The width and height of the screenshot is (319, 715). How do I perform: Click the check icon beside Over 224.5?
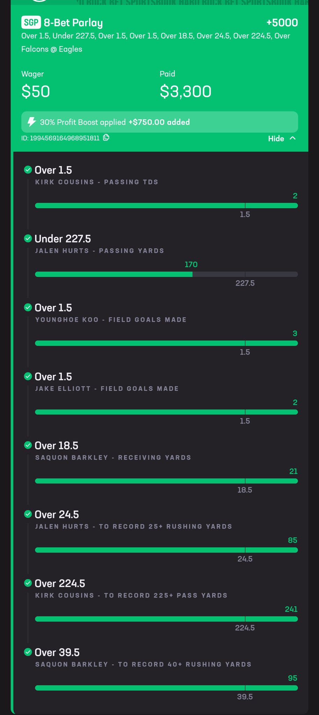[28, 583]
